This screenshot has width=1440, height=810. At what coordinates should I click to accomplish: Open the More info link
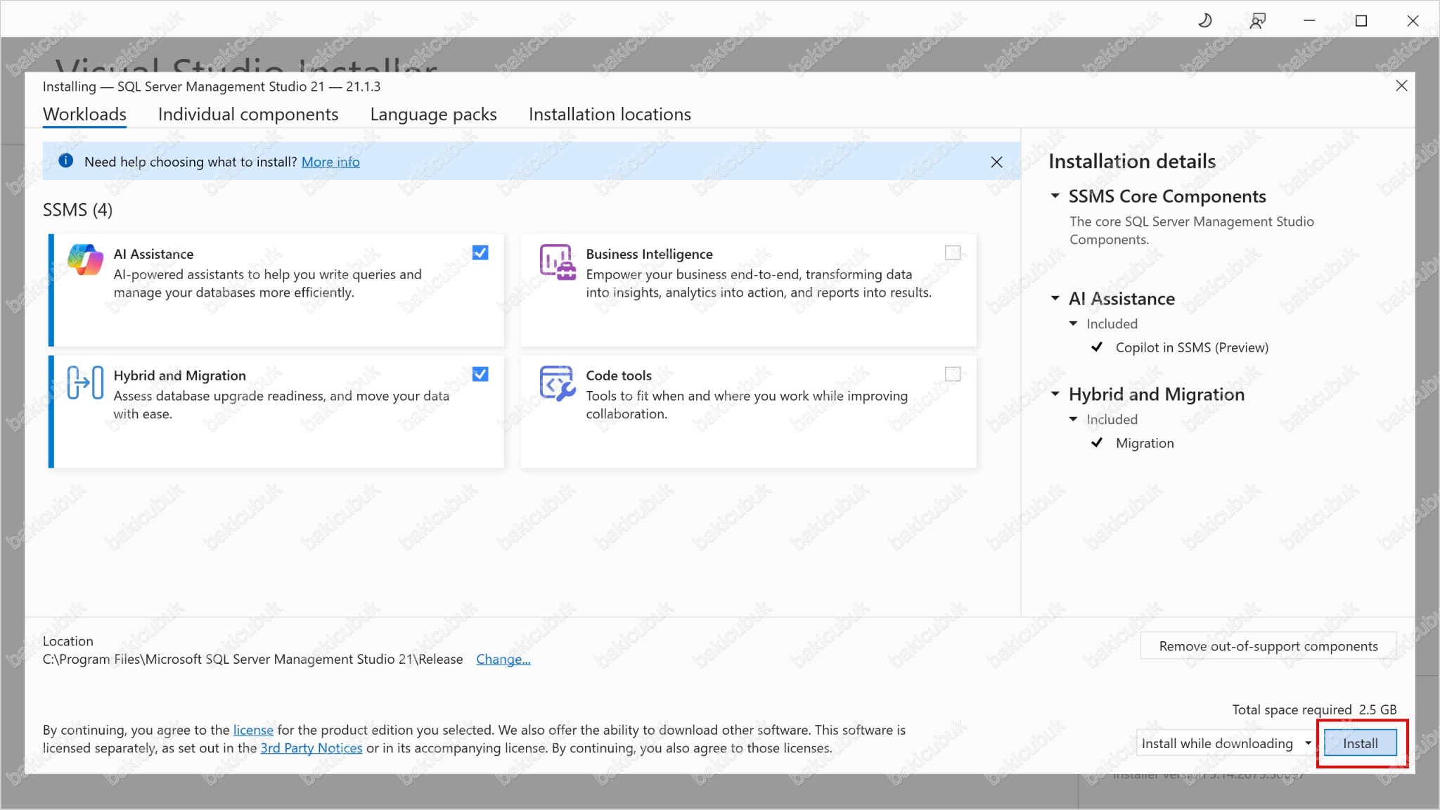(x=330, y=162)
